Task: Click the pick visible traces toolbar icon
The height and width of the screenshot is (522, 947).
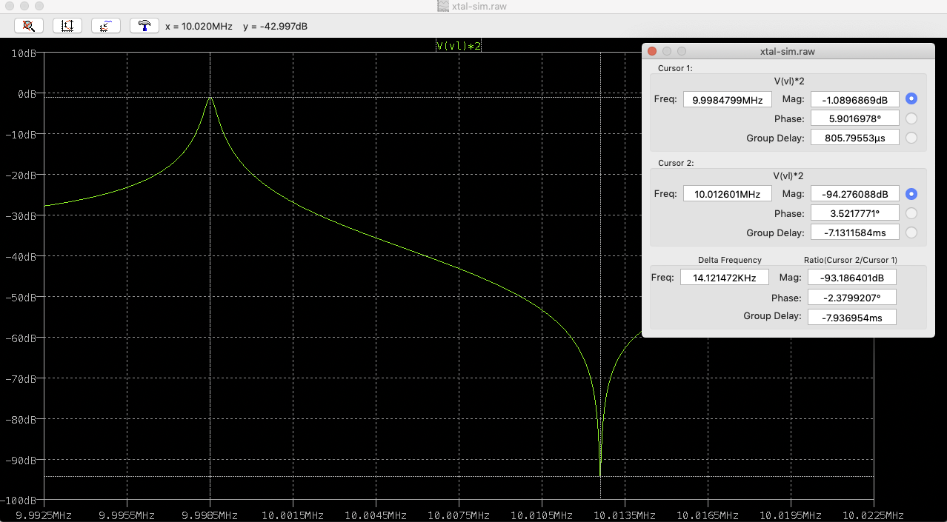Action: [x=106, y=25]
